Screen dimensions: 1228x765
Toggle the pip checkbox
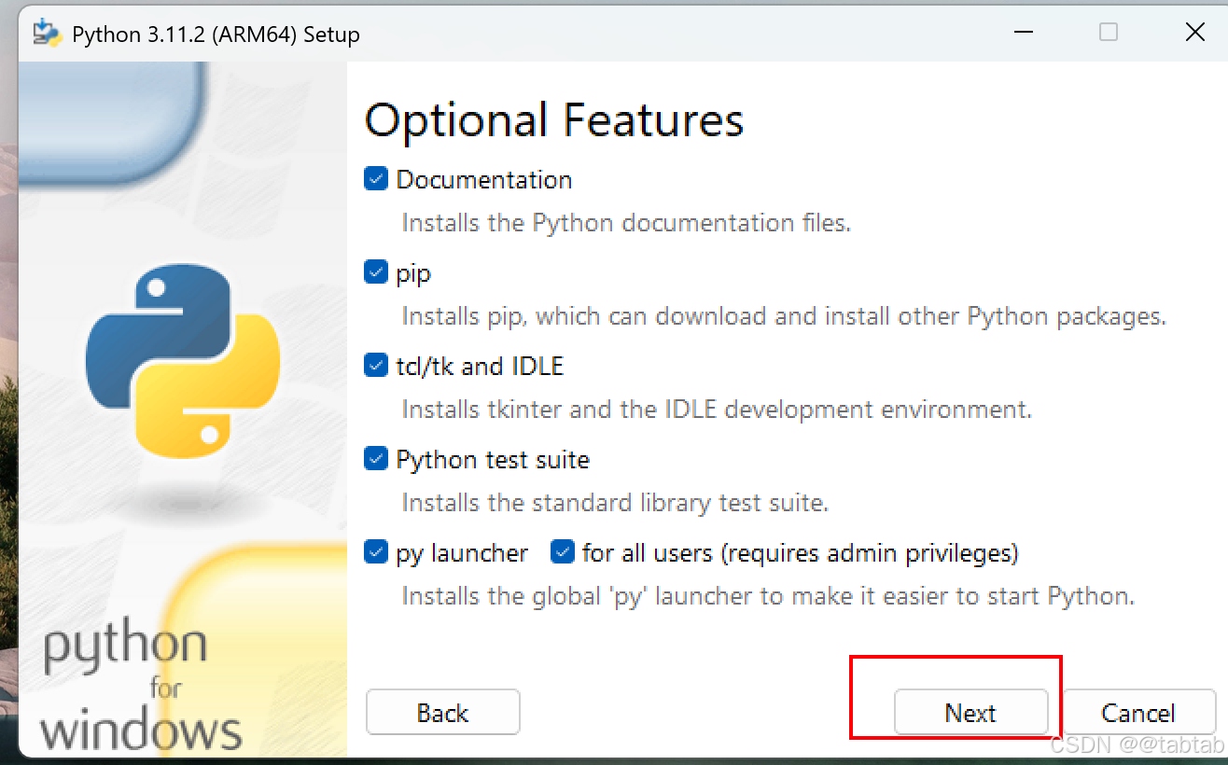[x=376, y=272]
